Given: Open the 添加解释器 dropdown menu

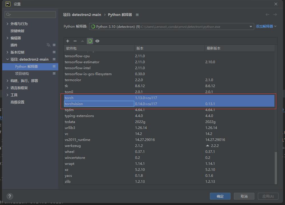Looking at the screenshot, I should tap(266, 26).
